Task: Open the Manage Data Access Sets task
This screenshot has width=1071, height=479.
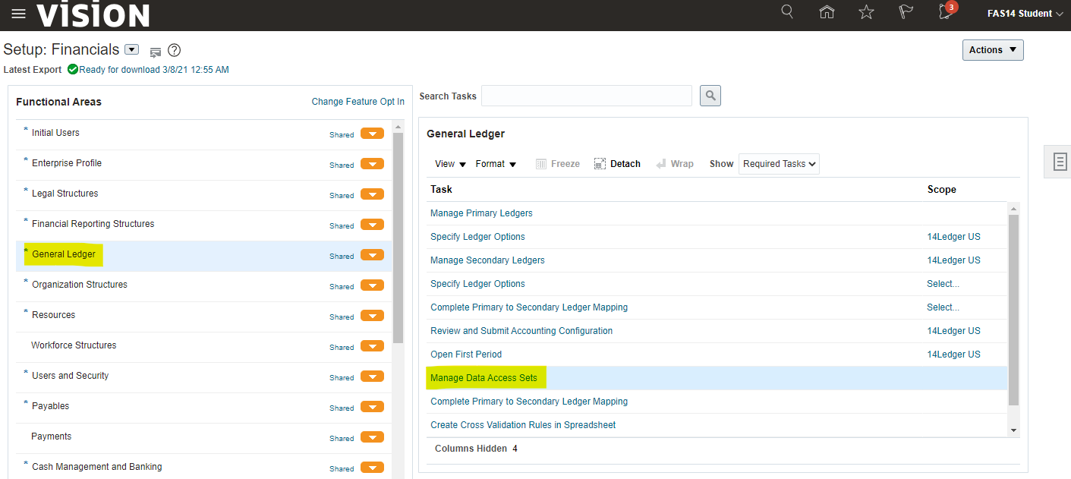Action: [x=484, y=378]
